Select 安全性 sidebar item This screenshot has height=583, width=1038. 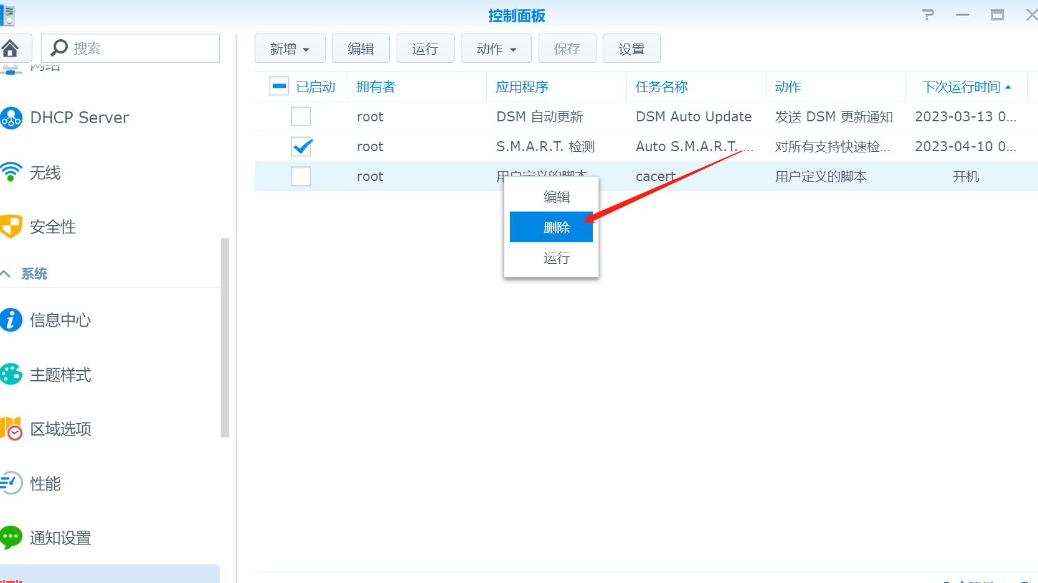click(53, 226)
